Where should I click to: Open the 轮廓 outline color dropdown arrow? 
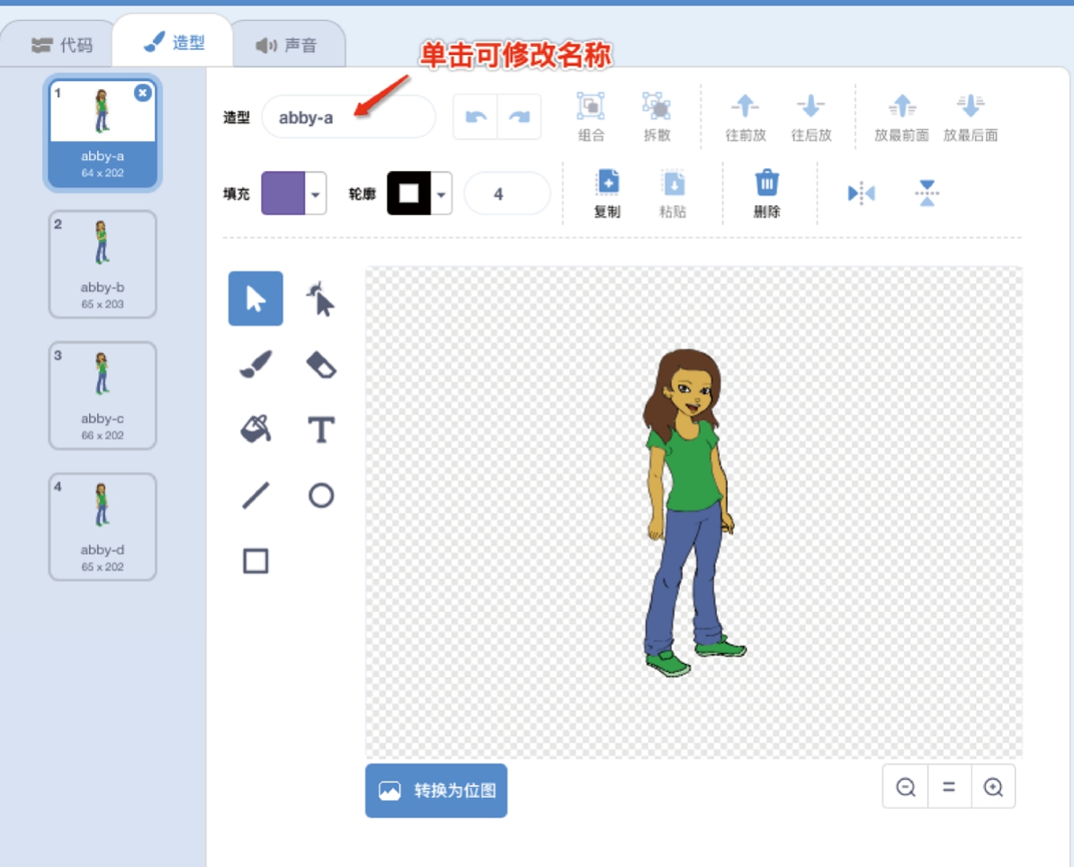click(x=442, y=193)
